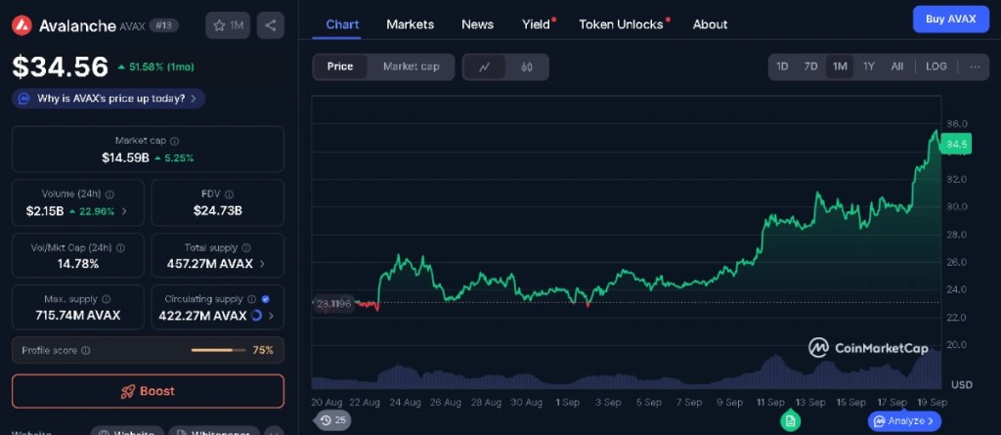The height and width of the screenshot is (435, 1001).
Task: Enable LOG scale on chart
Action: 936,66
